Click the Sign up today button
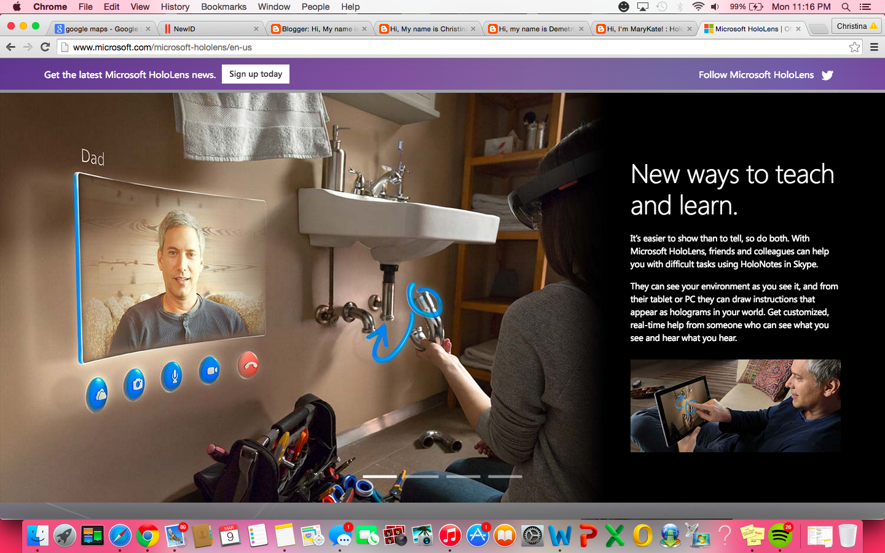Image resolution: width=885 pixels, height=553 pixels. 256,74
